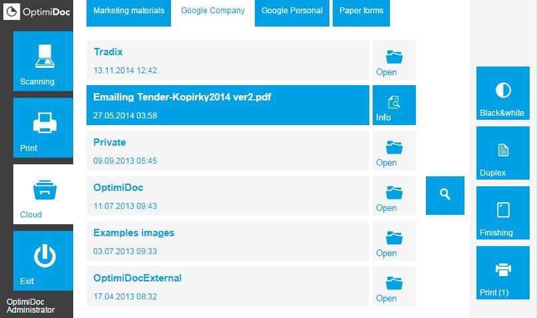Select the OptimiDoc folder row
The height and width of the screenshot is (318, 537).
tap(228, 196)
